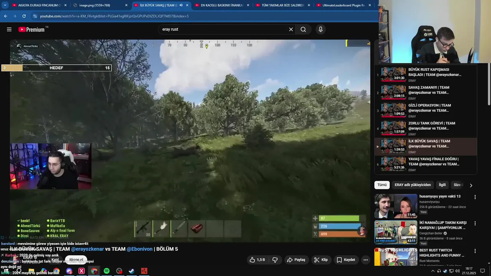Viewport: 491px width, 276px height.
Task: Open the browser tab search dropdown
Action: pos(5,5)
